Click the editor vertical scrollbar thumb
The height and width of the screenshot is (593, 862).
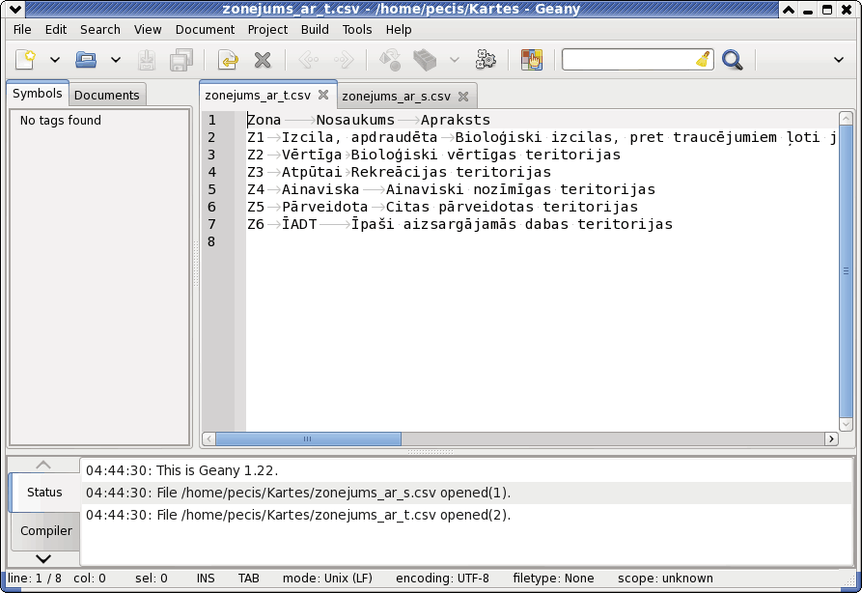click(x=846, y=270)
